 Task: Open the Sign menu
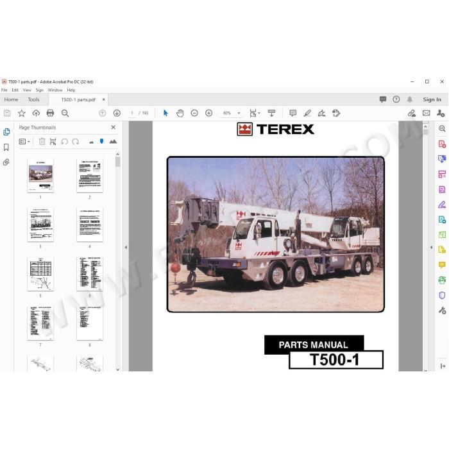[x=39, y=90]
